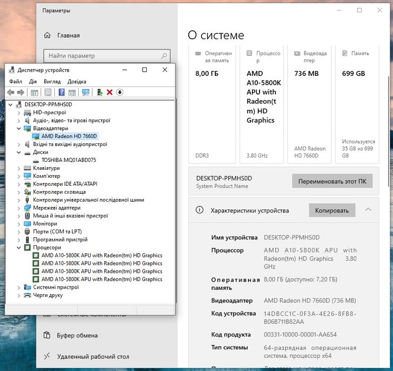
Task: Expand the HID-пристрої node
Action: point(19,113)
